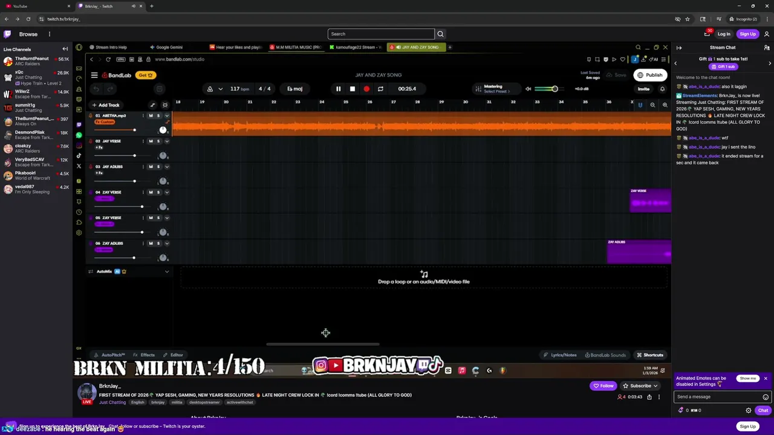Mute the 03 JAY ADLIBS track
The image size is (774, 435).
pos(151,166)
